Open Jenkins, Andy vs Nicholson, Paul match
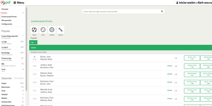Image resolution: width=212 pixels, height=106 pixels. 47,66
